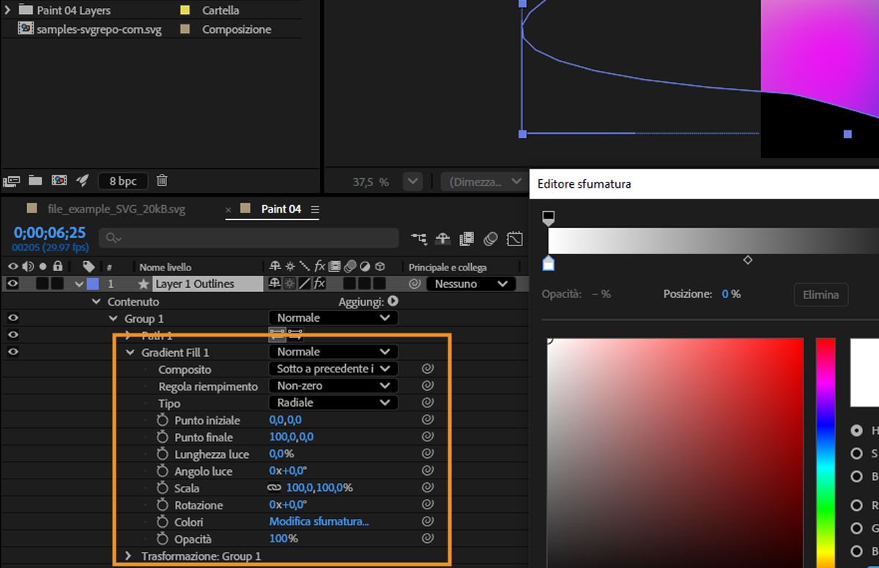This screenshot has width=879, height=568.
Task: Click stopwatch for Punto finale
Action: (x=163, y=437)
